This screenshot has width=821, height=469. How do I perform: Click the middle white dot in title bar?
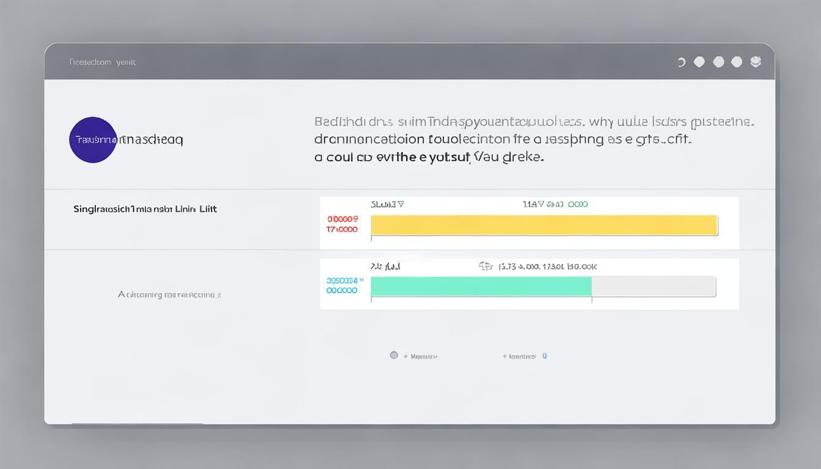pos(718,62)
